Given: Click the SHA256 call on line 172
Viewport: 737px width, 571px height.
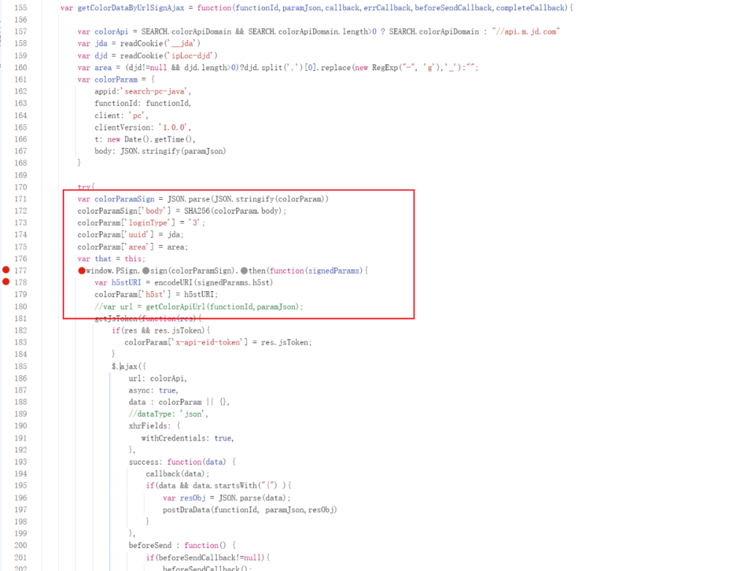Looking at the screenshot, I should pyautogui.click(x=198, y=211).
